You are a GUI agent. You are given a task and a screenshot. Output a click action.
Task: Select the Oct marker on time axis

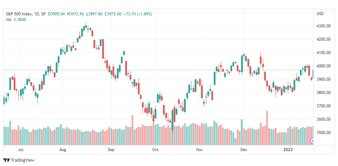155,150
